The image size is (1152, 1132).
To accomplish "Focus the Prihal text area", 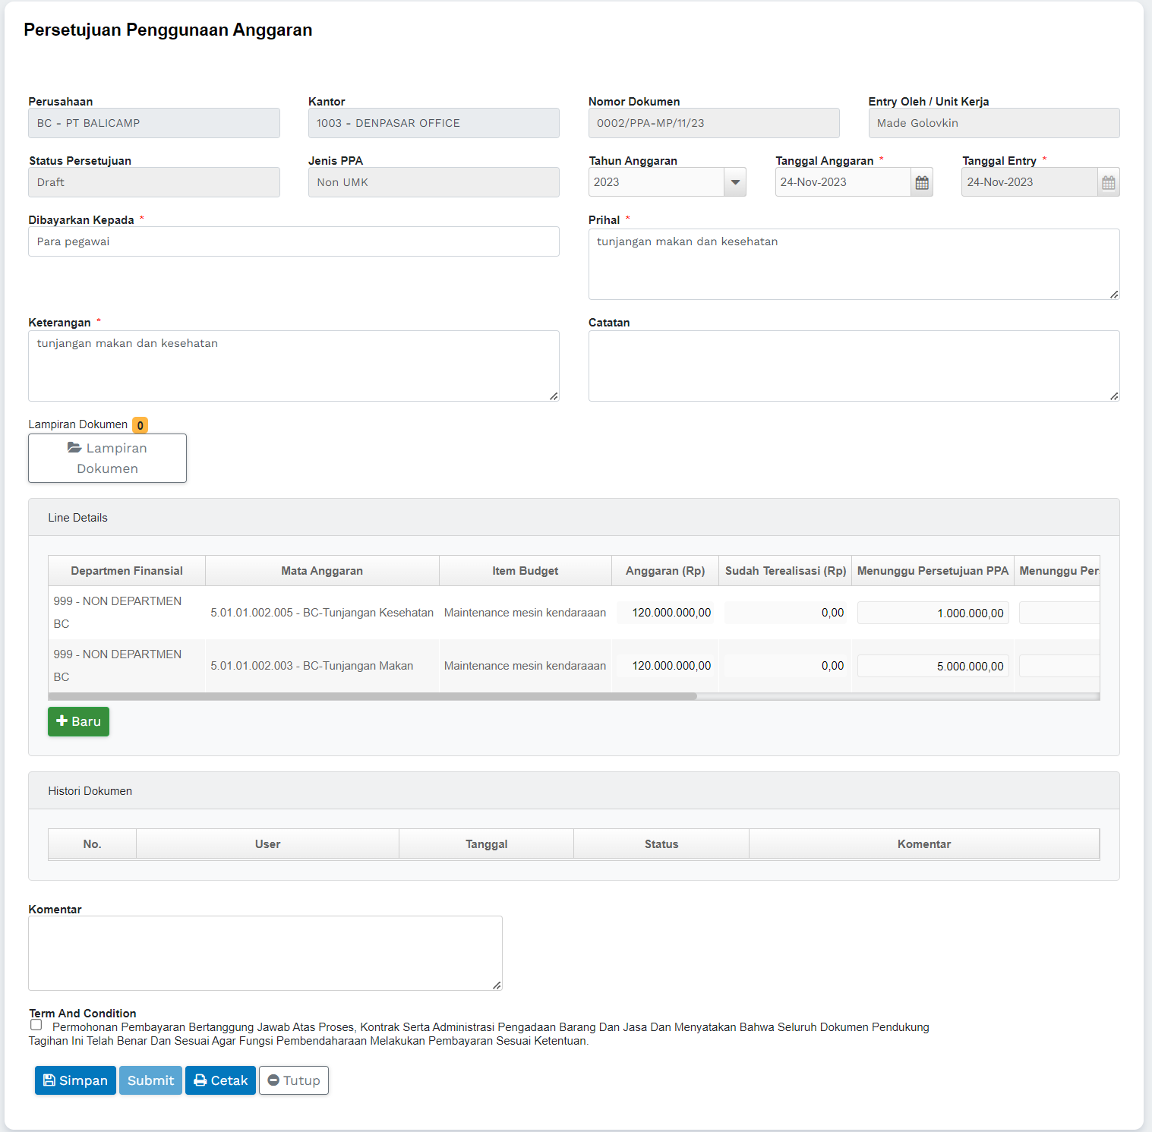I will point(853,263).
